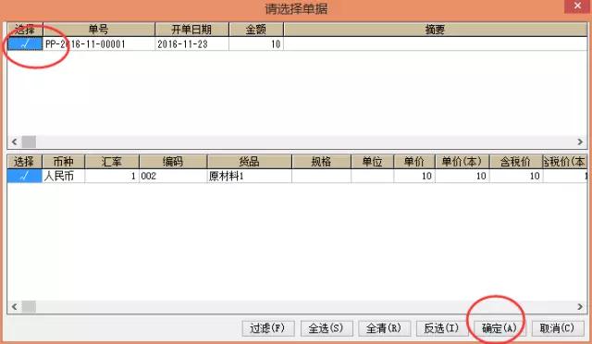Click left arrow of lower horizontal scrollbar
The width and height of the screenshot is (592, 344).
(x=15, y=307)
